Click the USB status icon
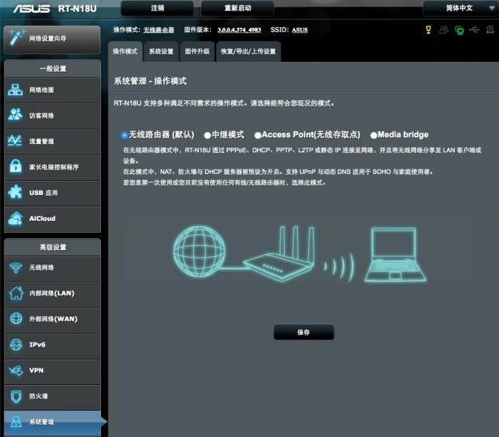The image size is (499, 437). tap(474, 30)
